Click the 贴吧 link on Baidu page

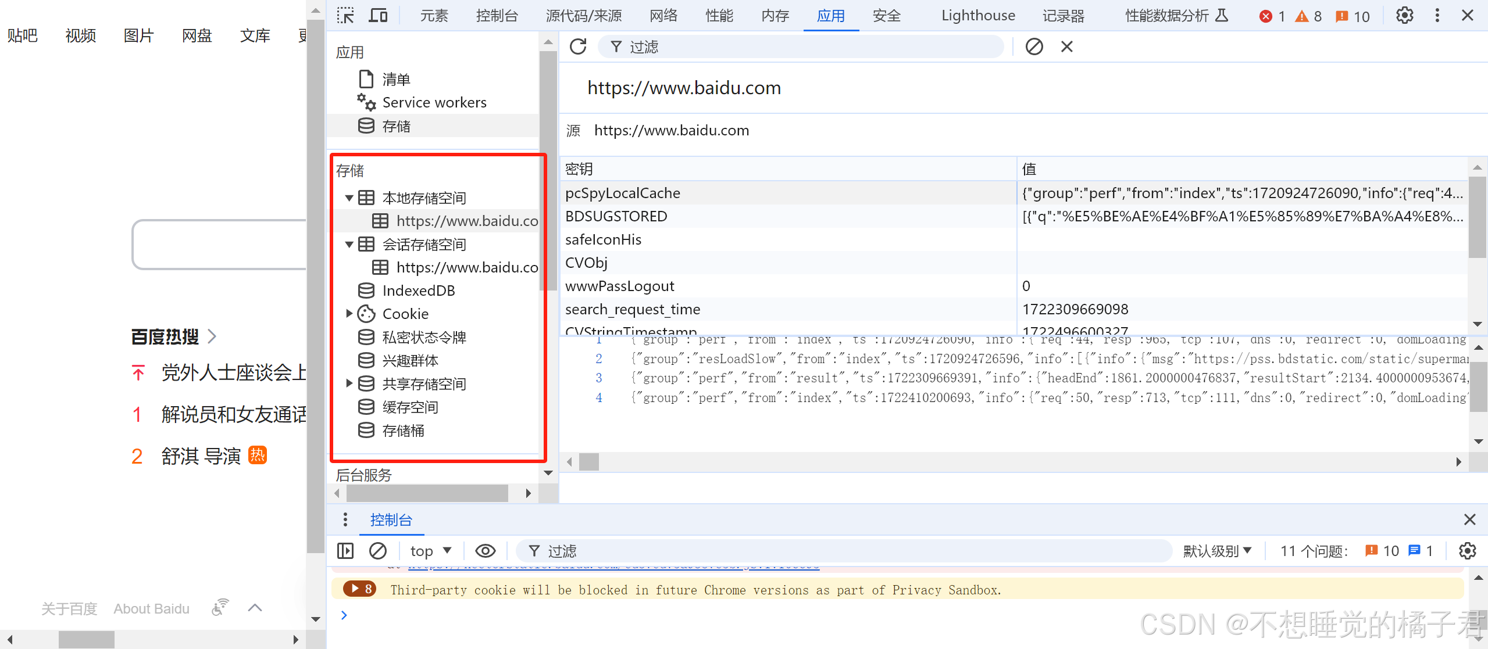coord(22,36)
